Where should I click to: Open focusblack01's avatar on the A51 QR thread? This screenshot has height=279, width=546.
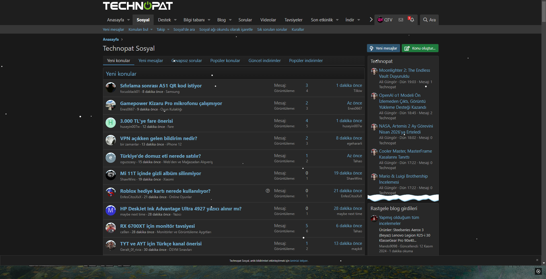click(111, 87)
